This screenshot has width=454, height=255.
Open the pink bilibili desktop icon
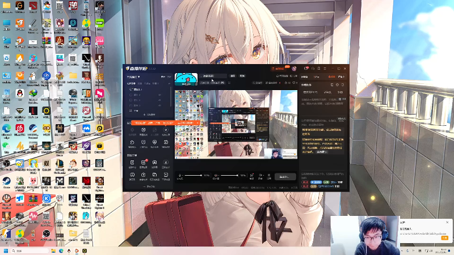(100, 41)
